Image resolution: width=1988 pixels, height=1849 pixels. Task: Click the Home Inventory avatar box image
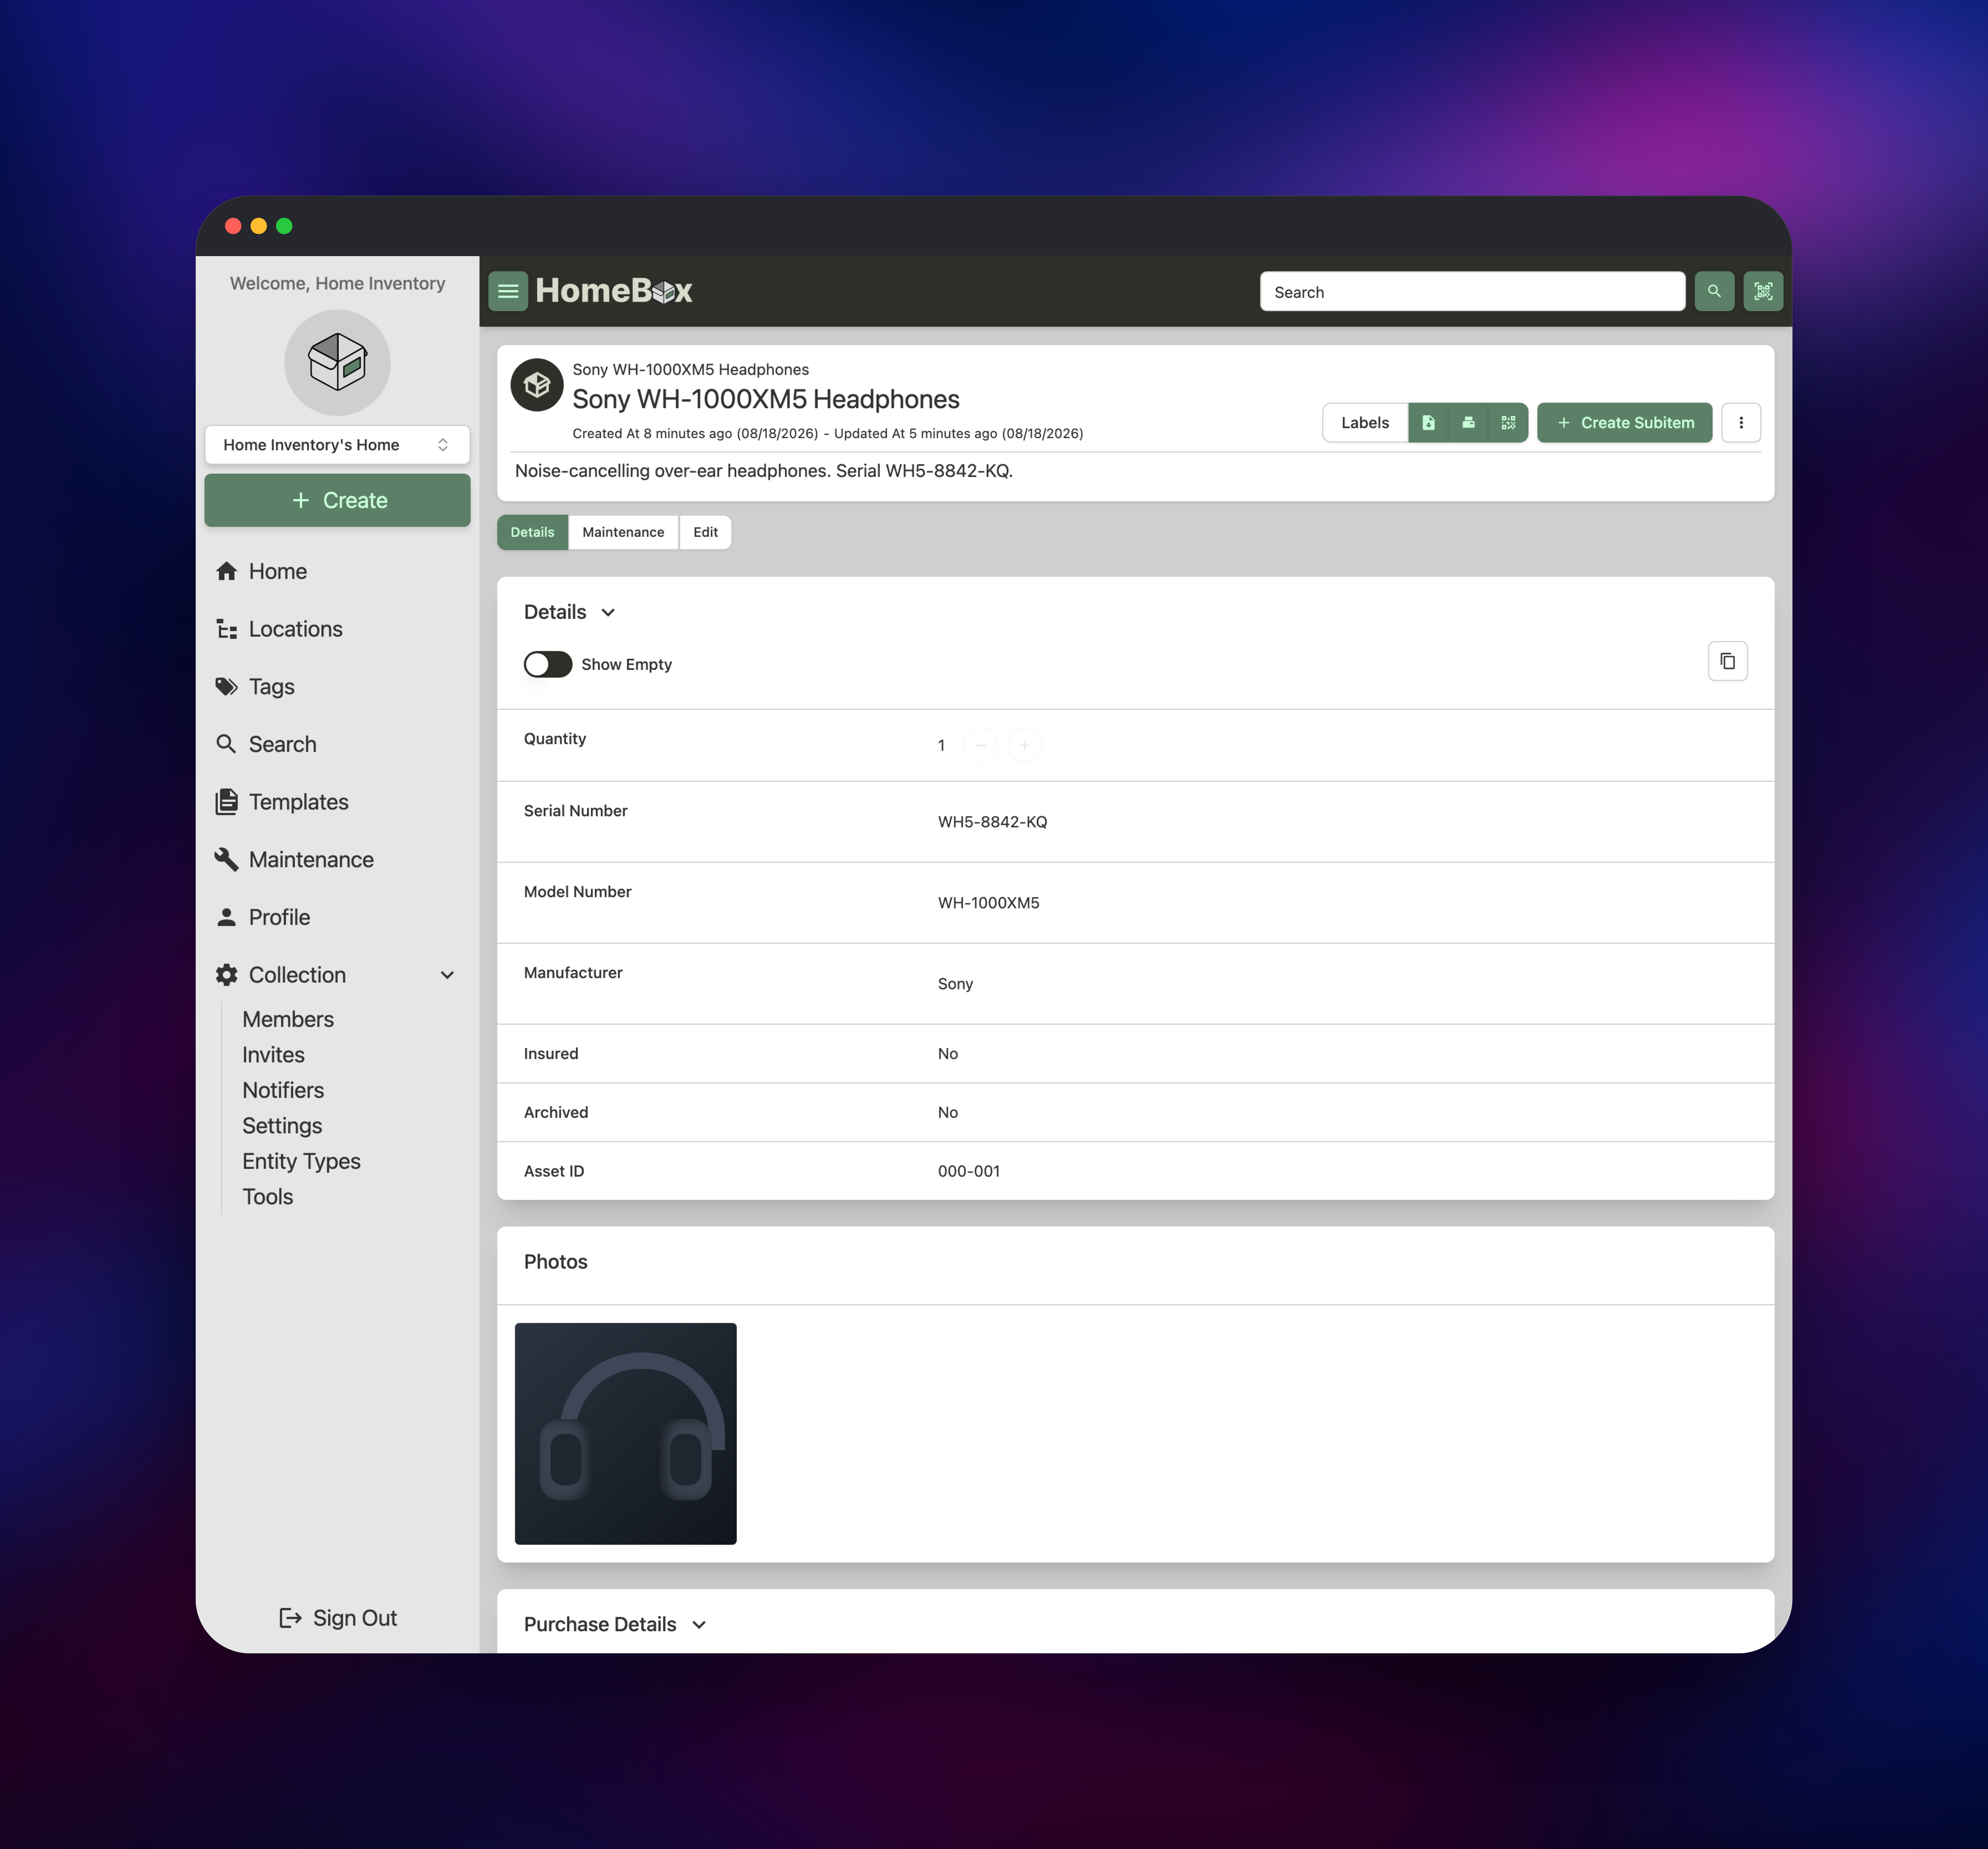tap(337, 362)
